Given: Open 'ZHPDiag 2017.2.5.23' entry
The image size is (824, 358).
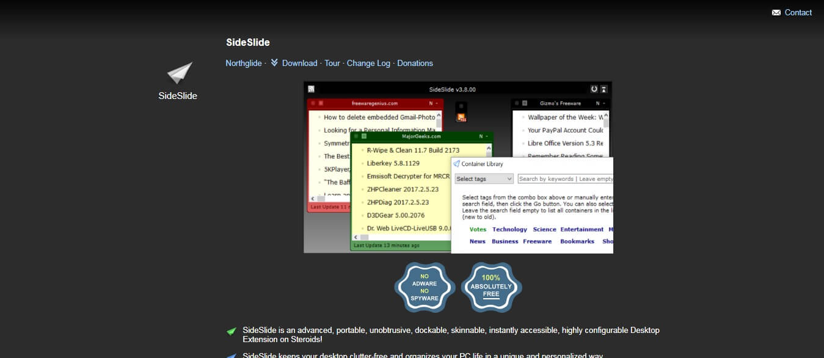Looking at the screenshot, I should pyautogui.click(x=398, y=202).
